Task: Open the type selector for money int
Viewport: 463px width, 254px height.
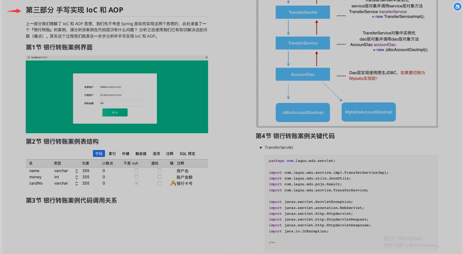Action: click(77, 177)
